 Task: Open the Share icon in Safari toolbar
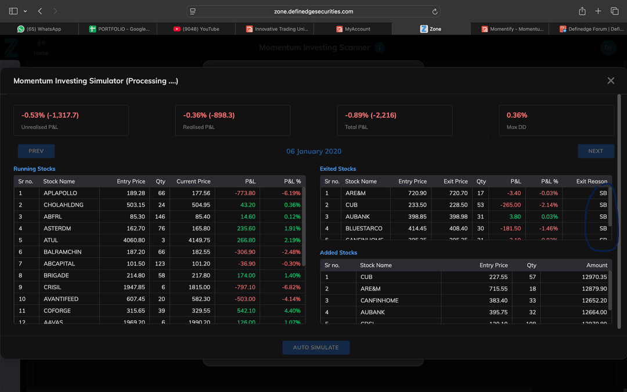(x=582, y=11)
